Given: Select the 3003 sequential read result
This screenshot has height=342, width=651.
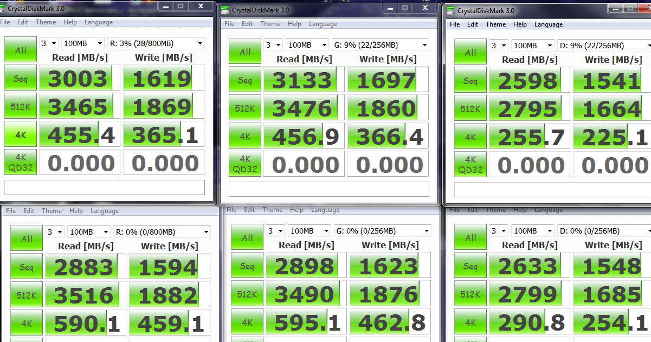Looking at the screenshot, I should 79,79.
